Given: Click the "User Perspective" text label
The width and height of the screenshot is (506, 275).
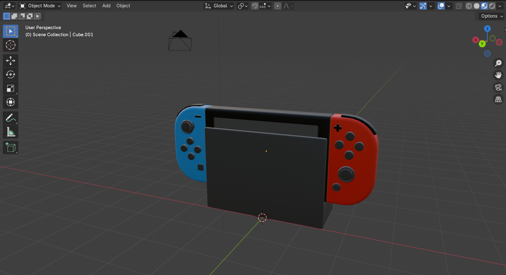Looking at the screenshot, I should coord(43,28).
